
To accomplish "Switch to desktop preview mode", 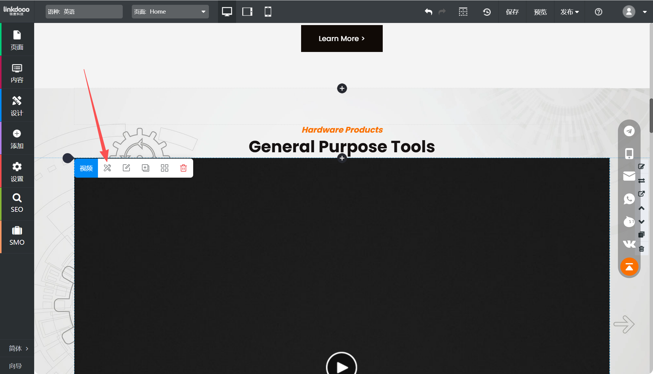I will tap(227, 12).
